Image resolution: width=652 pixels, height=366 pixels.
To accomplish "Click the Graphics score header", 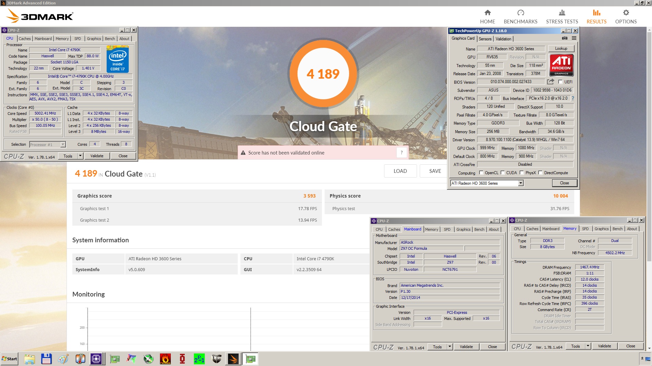I will (197, 196).
